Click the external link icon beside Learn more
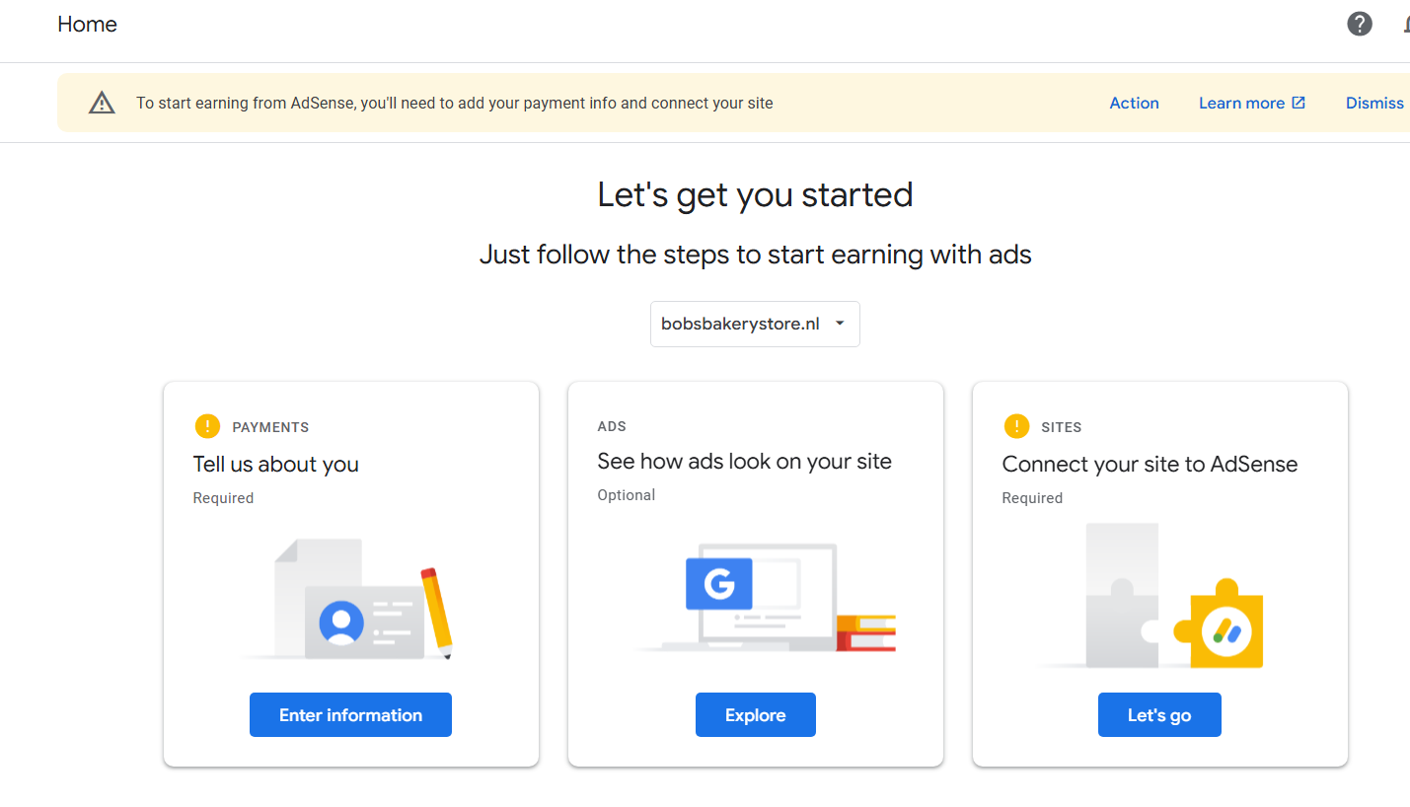This screenshot has width=1410, height=807. click(1299, 103)
